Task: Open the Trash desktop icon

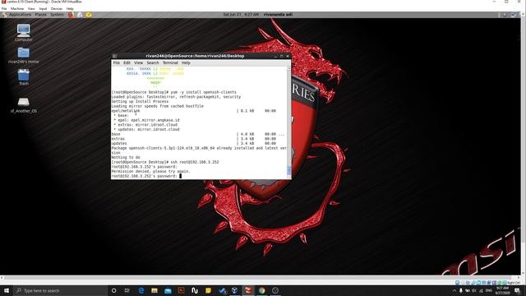Action: (x=24, y=77)
